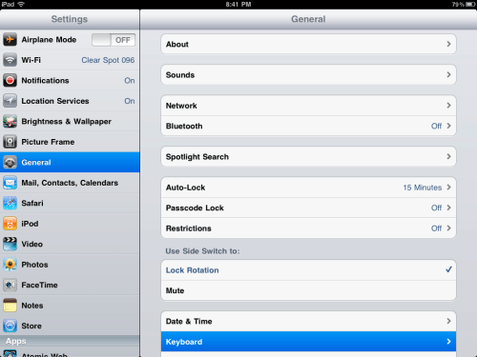
Task: Open Sounds chevron
Action: coord(448,74)
